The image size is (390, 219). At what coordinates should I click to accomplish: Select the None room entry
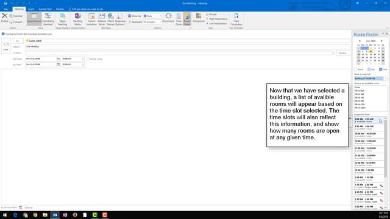(x=358, y=88)
